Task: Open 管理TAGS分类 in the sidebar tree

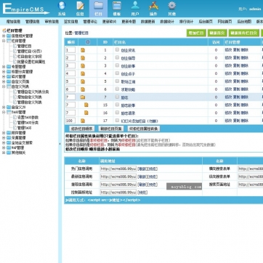Action: click(28, 123)
